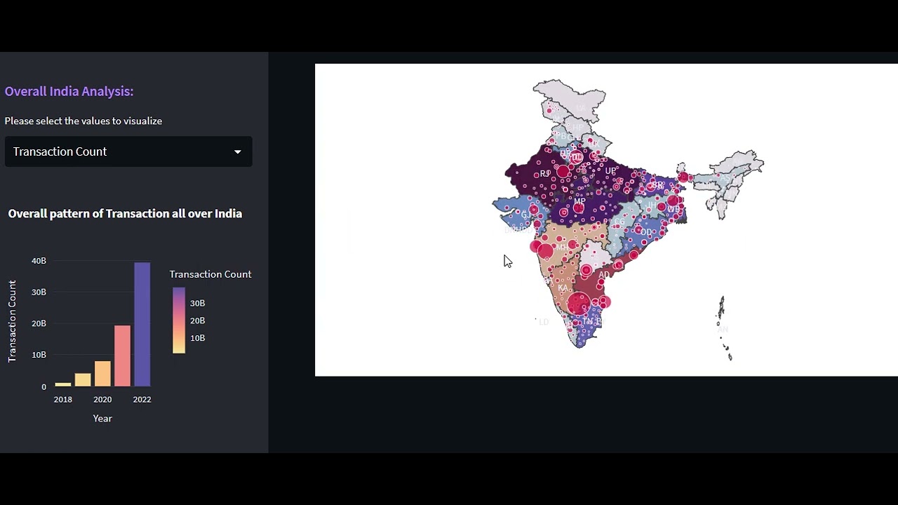The width and height of the screenshot is (898, 505).
Task: Click the 20B y-axis tick label
Action: (x=39, y=323)
